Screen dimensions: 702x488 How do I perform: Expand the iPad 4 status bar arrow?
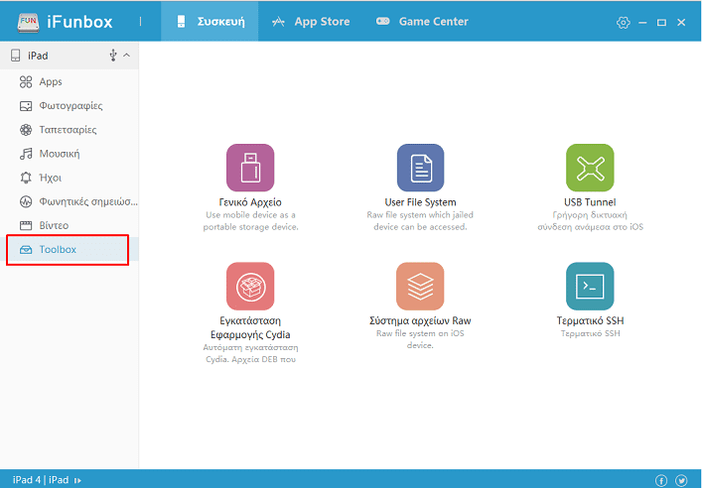tap(77, 480)
